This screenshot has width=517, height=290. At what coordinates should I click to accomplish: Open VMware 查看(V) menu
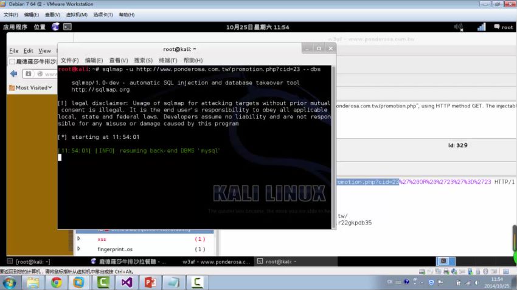click(52, 15)
